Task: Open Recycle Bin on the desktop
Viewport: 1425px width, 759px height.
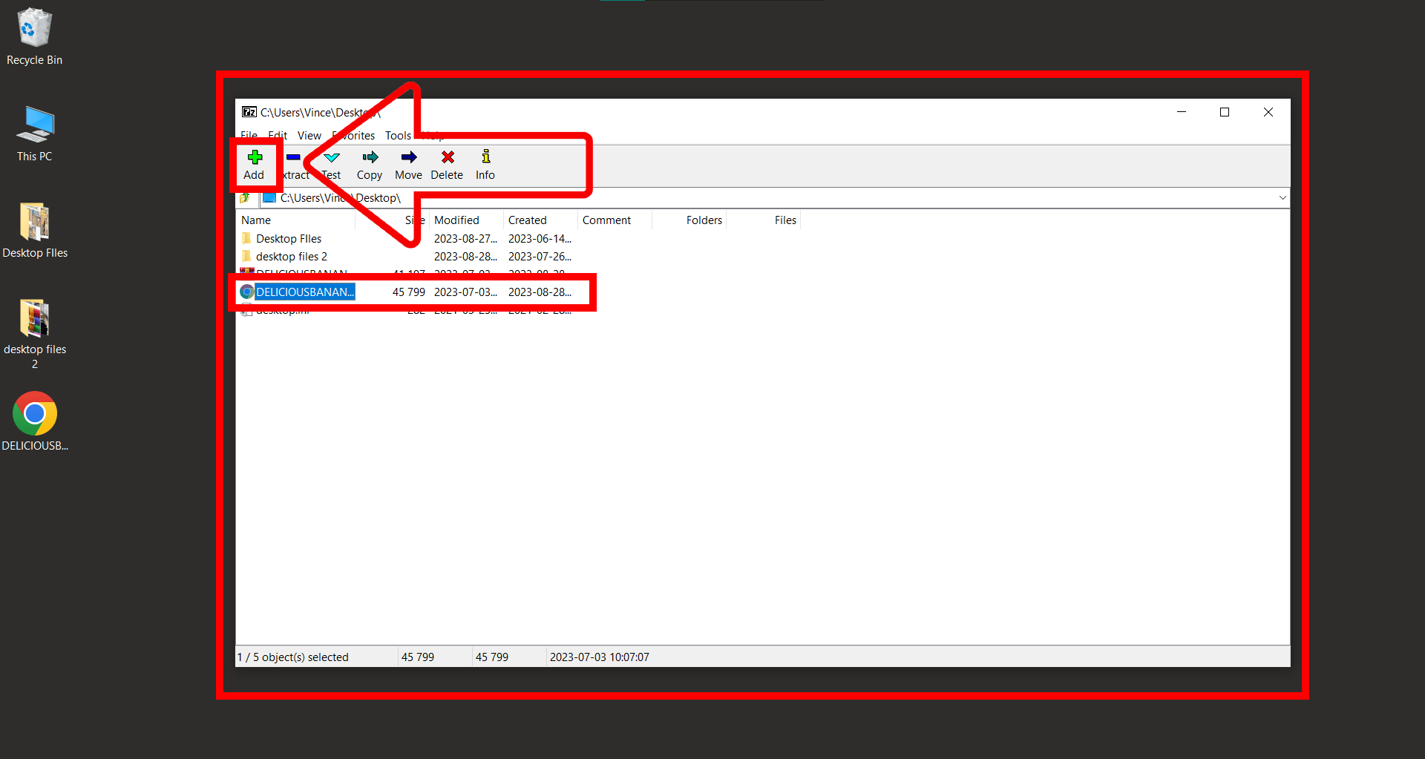Action: [x=34, y=30]
